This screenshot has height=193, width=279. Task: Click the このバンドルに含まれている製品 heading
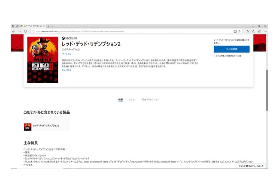pos(46,112)
